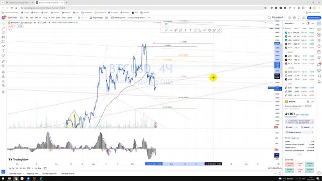
Task: Open the Alerts button in top toolbar
Action: point(118,18)
